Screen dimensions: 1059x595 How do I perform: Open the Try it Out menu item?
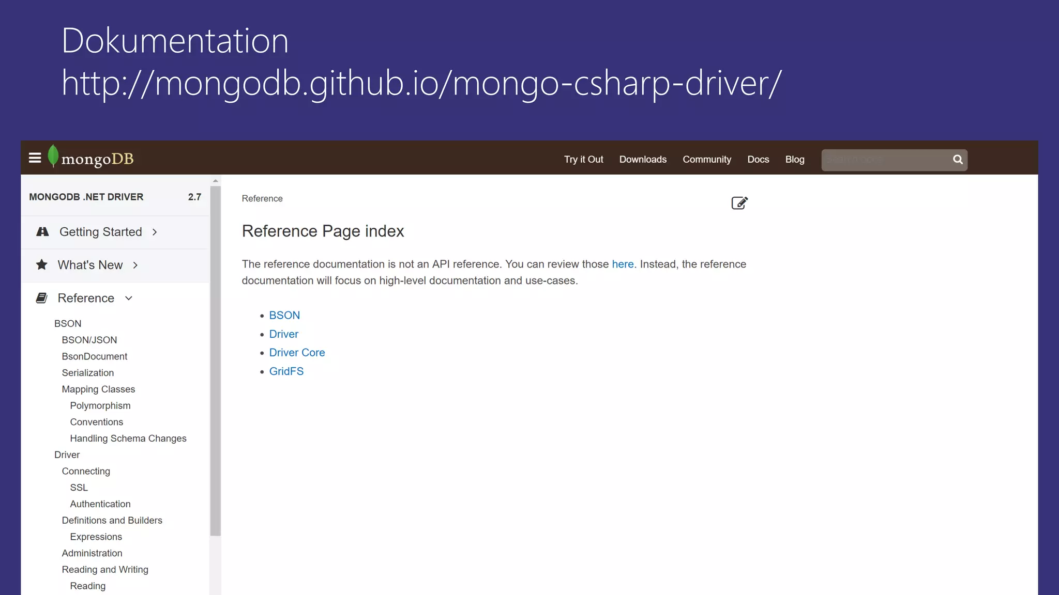click(583, 160)
